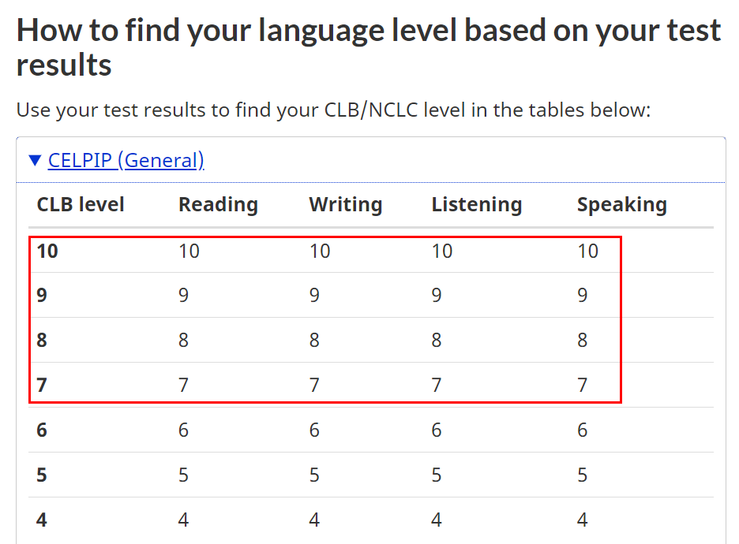Click the Writing score in the CLB 9 row
The image size is (739, 544).
[x=314, y=296]
